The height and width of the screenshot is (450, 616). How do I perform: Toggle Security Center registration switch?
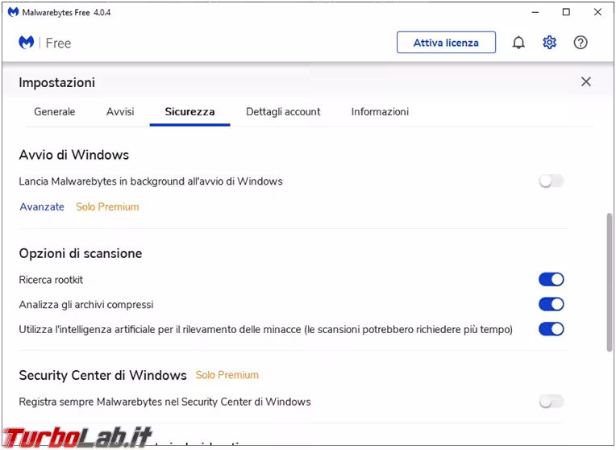[x=551, y=402]
